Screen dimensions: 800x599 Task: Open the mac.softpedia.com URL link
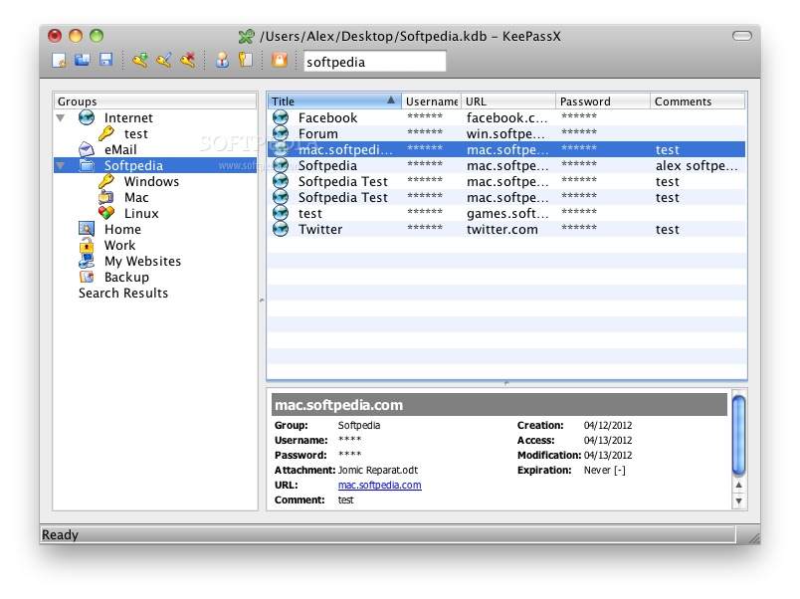click(379, 486)
